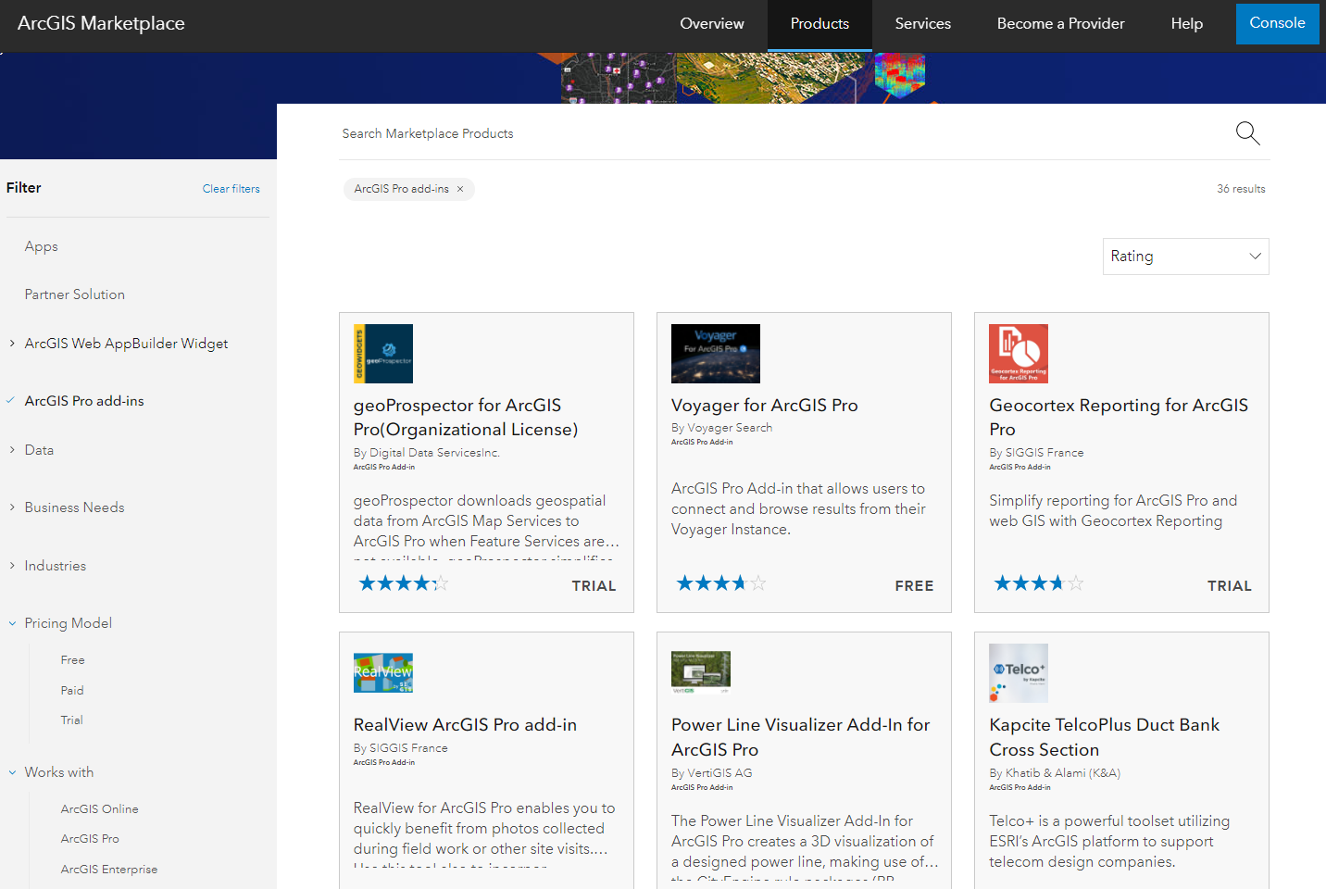The width and height of the screenshot is (1326, 889).
Task: Click 'By Digital Data ServicesInc.' provider text
Action: (x=427, y=453)
